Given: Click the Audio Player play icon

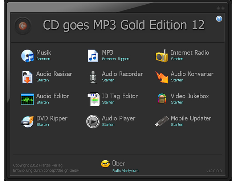Looking at the screenshot, I should coord(93,122).
